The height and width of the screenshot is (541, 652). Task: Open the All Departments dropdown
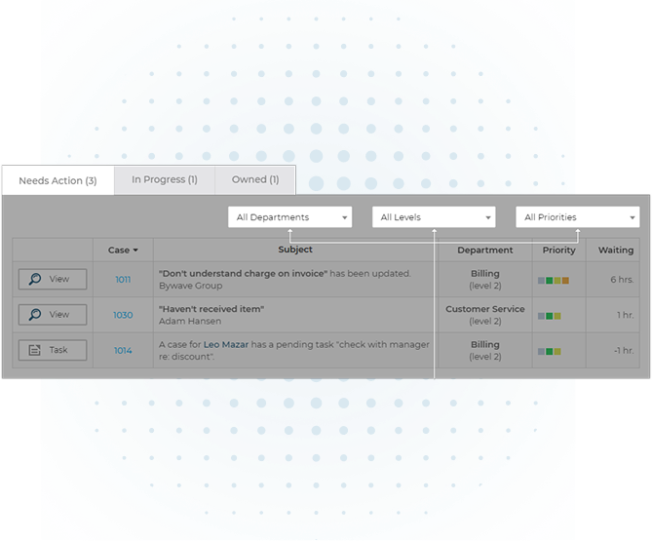point(290,217)
